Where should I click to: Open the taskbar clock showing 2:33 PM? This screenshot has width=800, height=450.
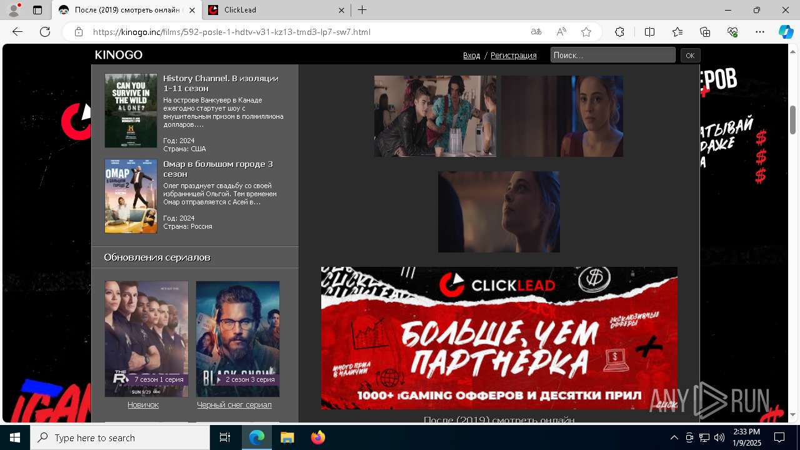pos(747,437)
